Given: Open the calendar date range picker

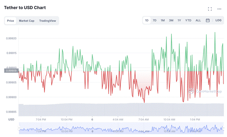Looking at the screenshot, I should [x=208, y=20].
